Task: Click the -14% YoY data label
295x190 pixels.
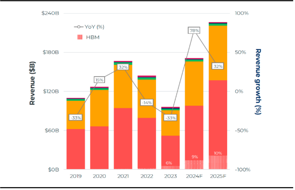Action: 147,103
